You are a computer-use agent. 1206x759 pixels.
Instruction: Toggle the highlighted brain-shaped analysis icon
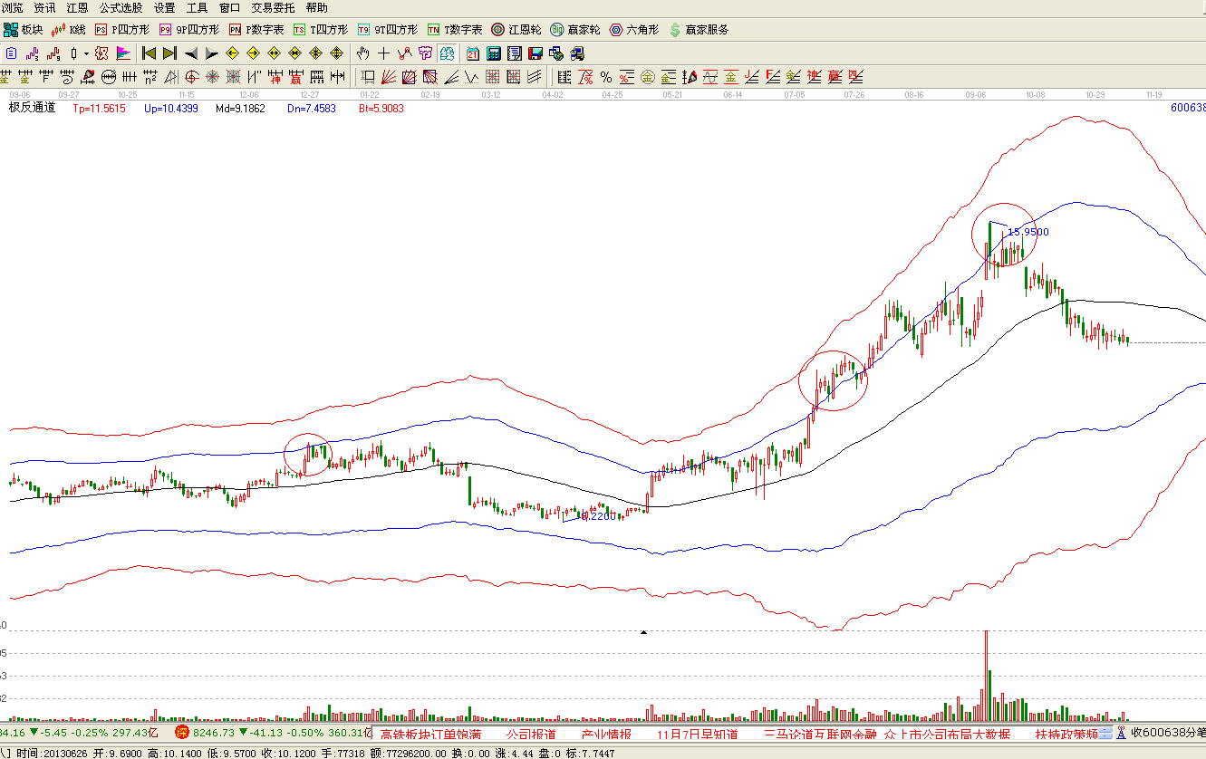(x=446, y=53)
